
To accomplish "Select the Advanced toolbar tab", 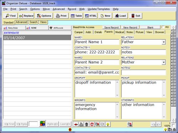I will [21, 22].
